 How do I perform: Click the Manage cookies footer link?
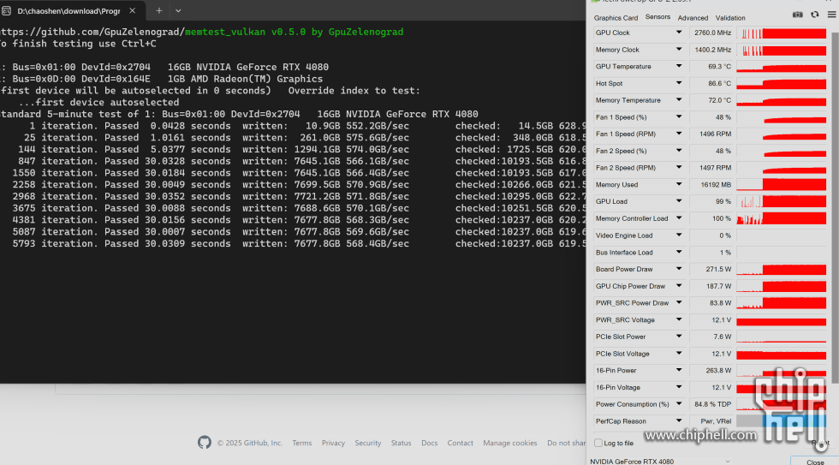pyautogui.click(x=510, y=443)
